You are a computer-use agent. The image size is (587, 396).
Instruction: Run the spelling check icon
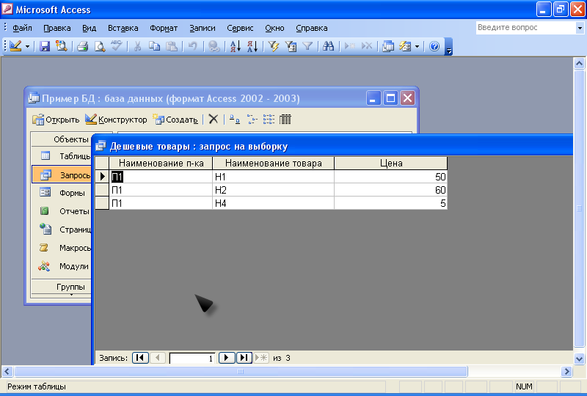coord(117,46)
